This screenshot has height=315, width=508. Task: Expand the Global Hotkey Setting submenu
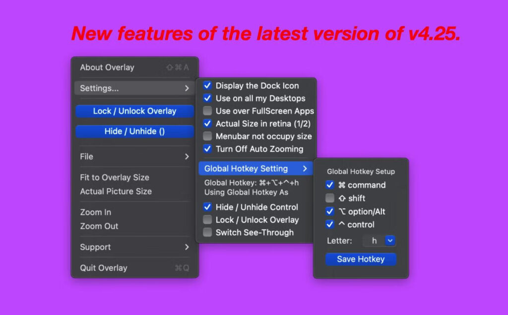tap(255, 168)
